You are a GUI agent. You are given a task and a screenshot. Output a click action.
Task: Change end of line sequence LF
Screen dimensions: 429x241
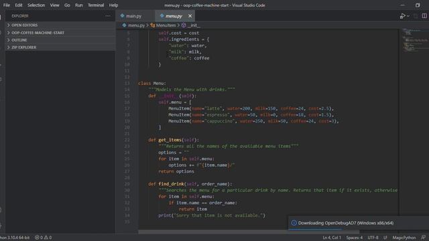click(385, 238)
